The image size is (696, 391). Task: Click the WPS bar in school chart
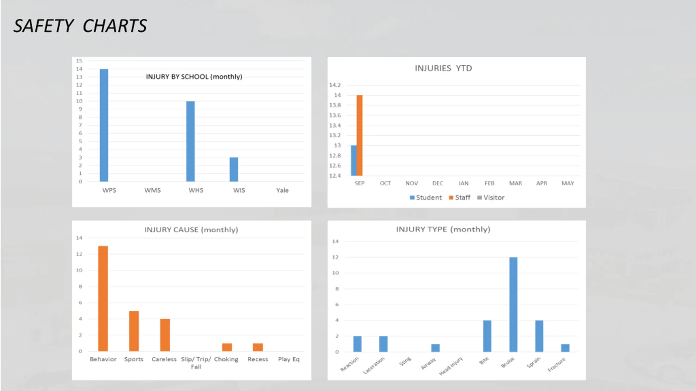coord(104,125)
